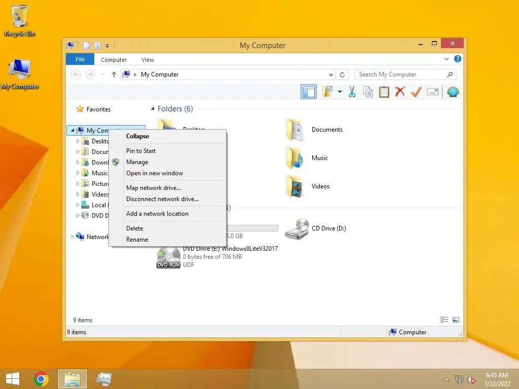This screenshot has height=389, width=519.
Task: Click the folder options toolbar icon
Action: point(327,92)
